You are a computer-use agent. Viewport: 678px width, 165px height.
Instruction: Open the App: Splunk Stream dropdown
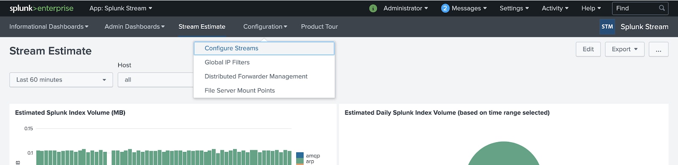(121, 8)
